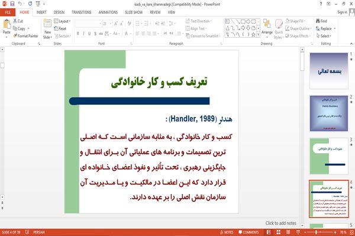This screenshot has width=355, height=236.
Task: Switch to the SLIDE SHOW tab
Action: point(134,12)
